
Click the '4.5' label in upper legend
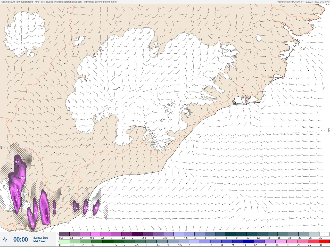[x=186, y=238]
